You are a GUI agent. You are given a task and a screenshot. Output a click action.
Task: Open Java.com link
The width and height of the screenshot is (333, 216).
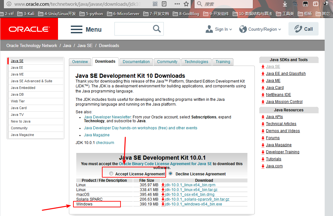coord(274,166)
